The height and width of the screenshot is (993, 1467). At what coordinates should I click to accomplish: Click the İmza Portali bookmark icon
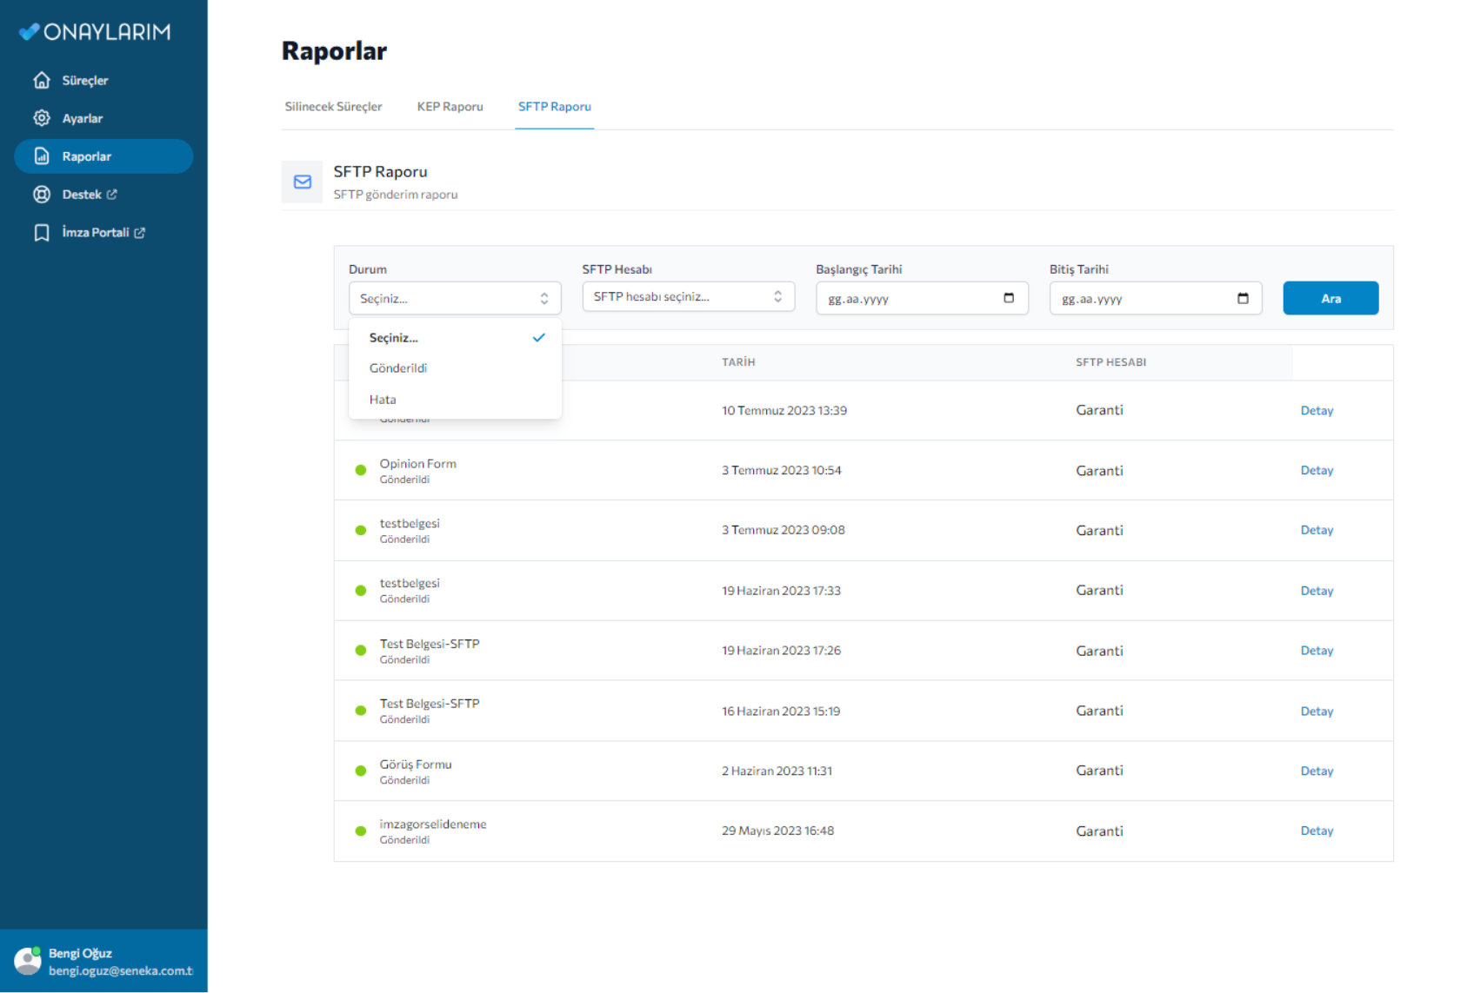click(42, 233)
